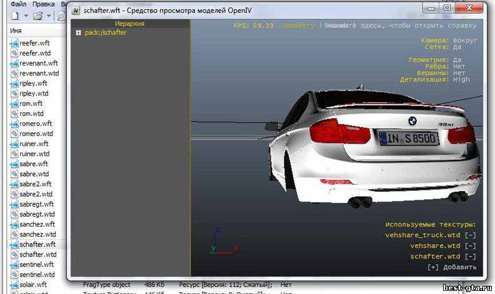Click texture icon beside ruiner.wtd
495x294 pixels.
click(x=14, y=154)
